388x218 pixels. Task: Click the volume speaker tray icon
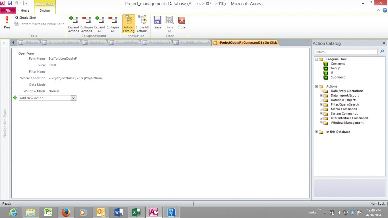(x=339, y=212)
